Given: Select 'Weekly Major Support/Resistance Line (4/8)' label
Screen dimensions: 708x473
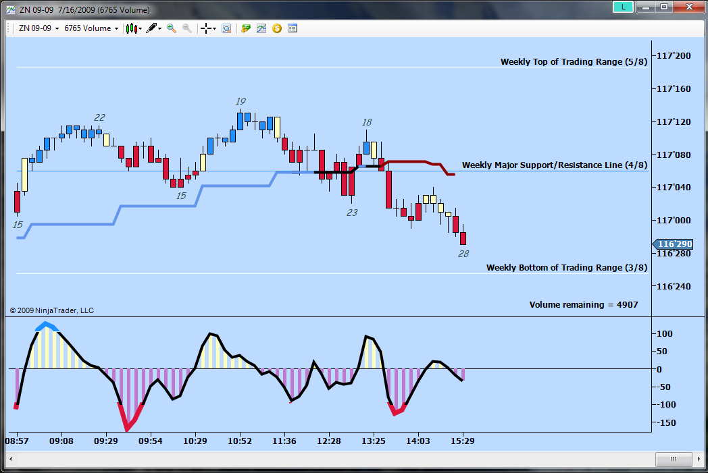Looking at the screenshot, I should (x=555, y=165).
